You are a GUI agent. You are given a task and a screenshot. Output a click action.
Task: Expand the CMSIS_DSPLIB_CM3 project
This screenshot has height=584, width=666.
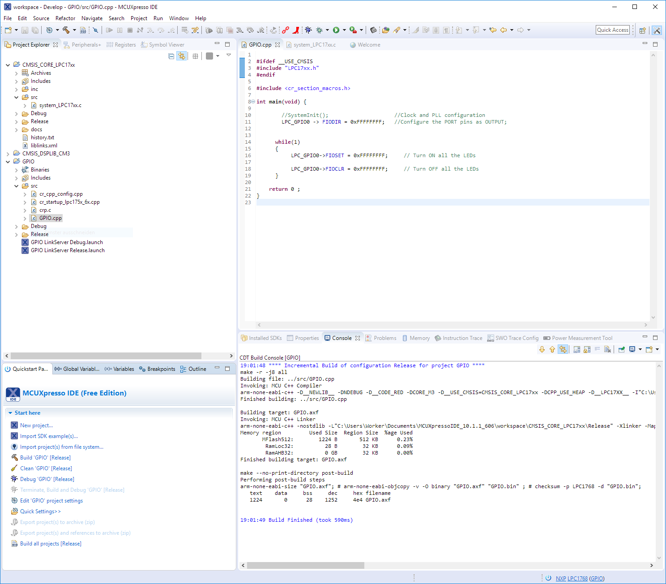click(x=8, y=154)
